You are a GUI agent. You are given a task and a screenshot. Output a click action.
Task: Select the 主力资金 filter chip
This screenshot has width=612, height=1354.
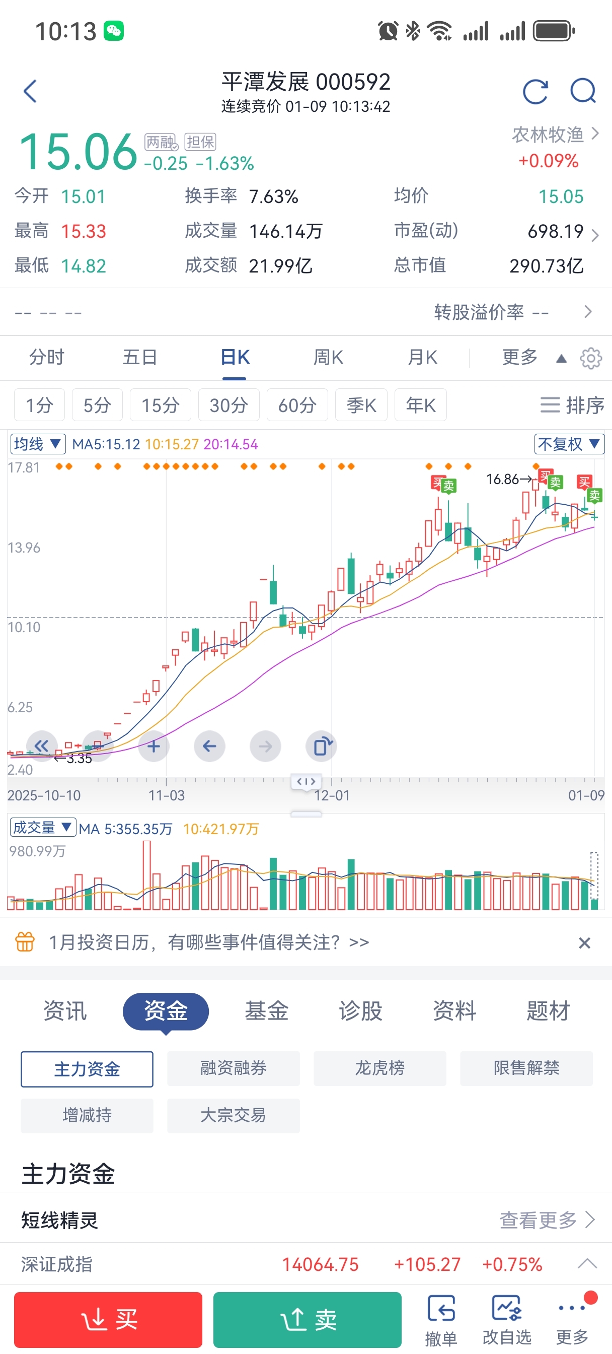pos(87,1068)
